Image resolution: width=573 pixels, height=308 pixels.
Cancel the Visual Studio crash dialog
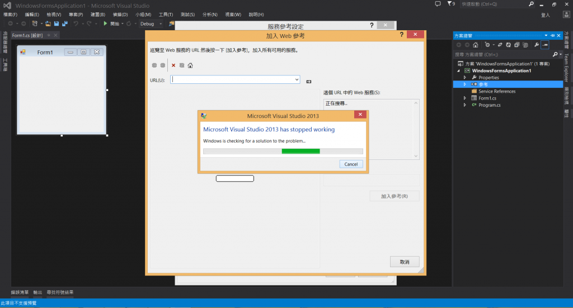point(351,164)
